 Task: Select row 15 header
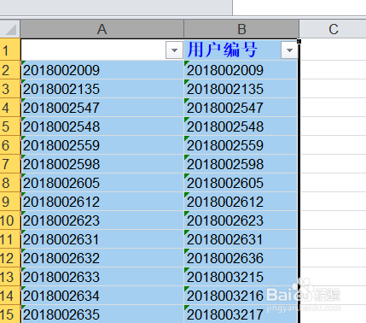click(10, 314)
